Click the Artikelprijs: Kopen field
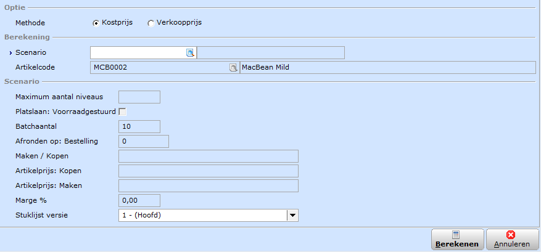This screenshot has height=252, width=541. pyautogui.click(x=209, y=171)
